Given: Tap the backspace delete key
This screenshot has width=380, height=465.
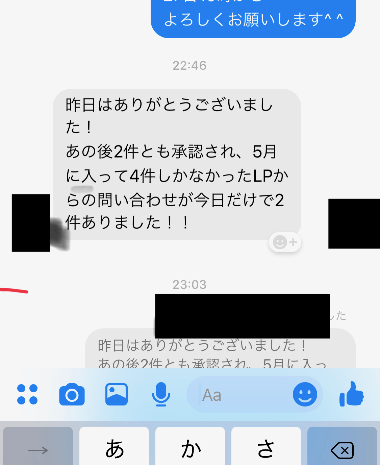Looking at the screenshot, I should coord(342,450).
